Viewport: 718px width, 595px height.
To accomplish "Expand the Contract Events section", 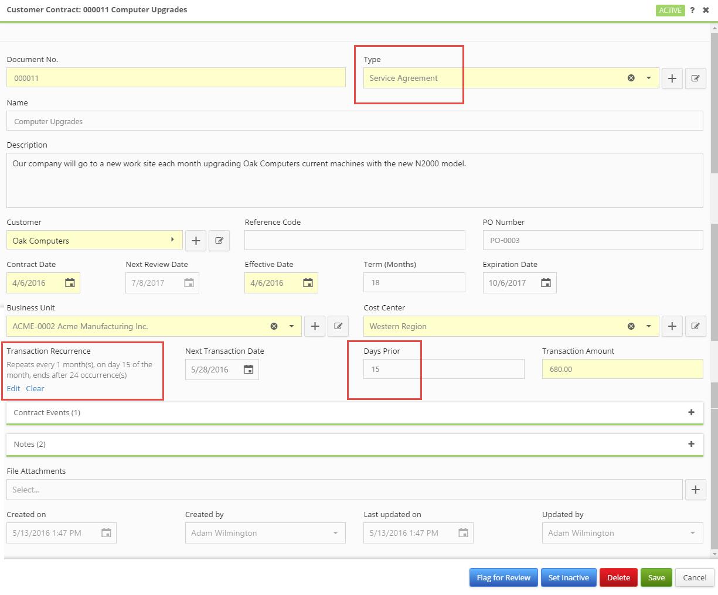I will (691, 412).
